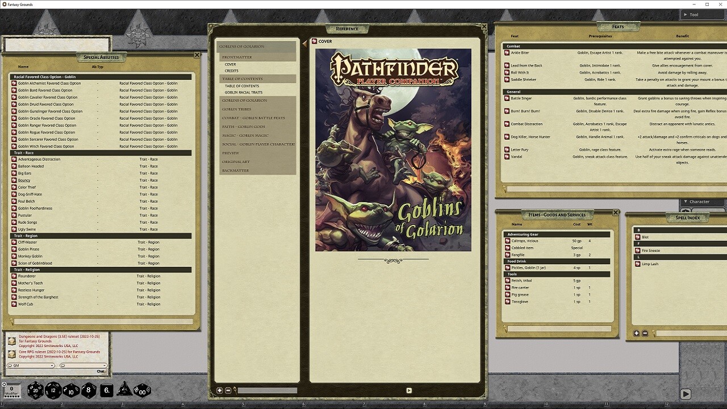The height and width of the screenshot is (409, 727).
Task: Click the d12 die icon
Action: coord(53,390)
